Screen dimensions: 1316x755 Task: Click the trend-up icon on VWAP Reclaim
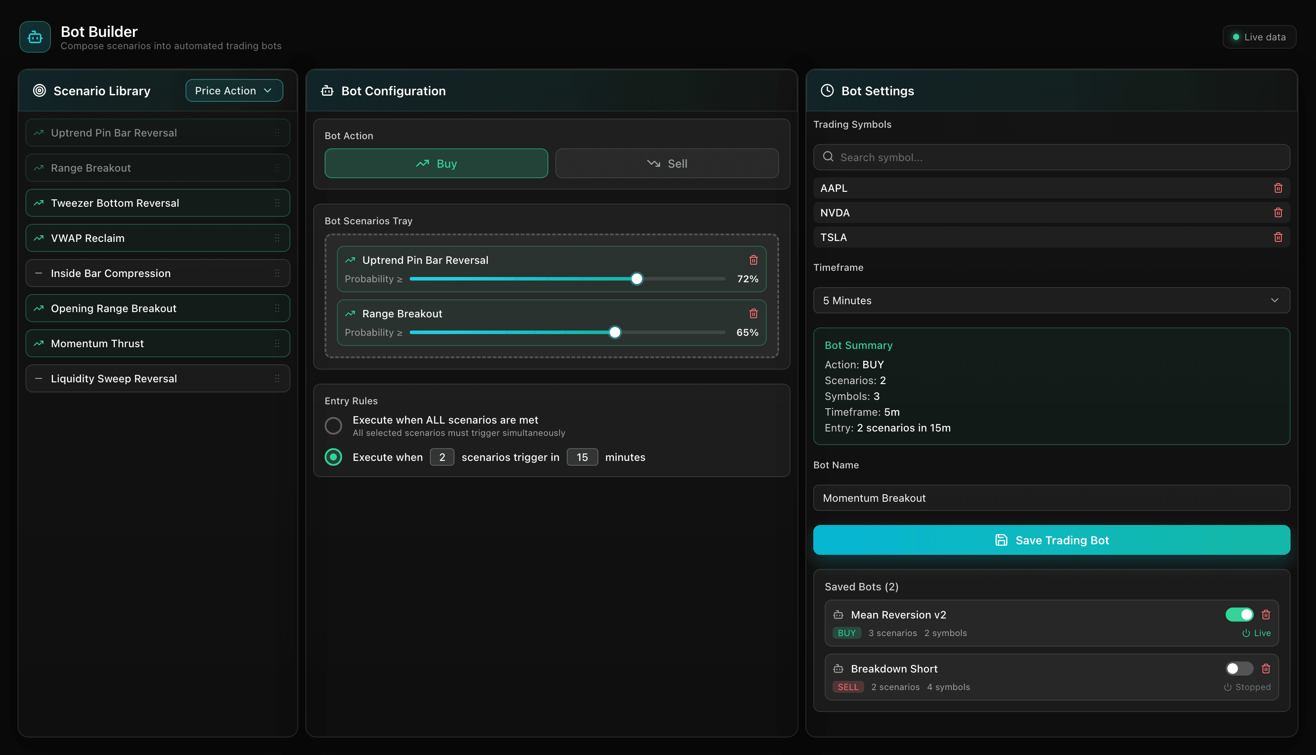click(x=38, y=238)
